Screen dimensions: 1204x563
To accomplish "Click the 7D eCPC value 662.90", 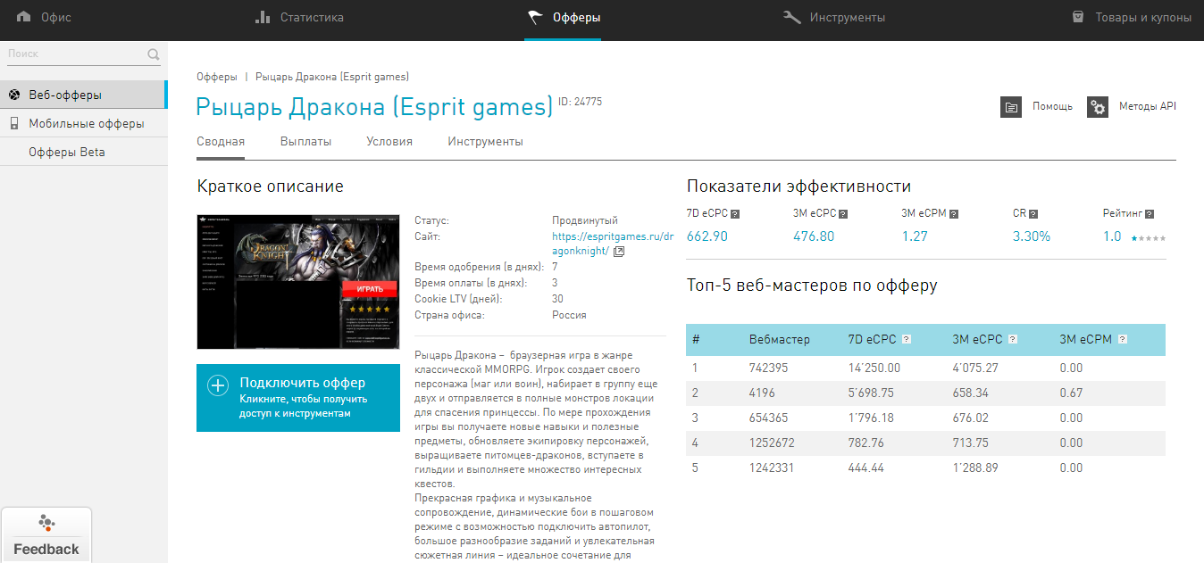I will pos(707,236).
